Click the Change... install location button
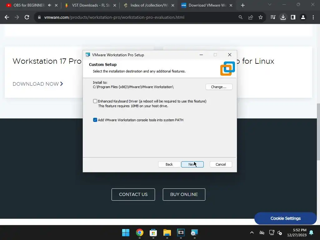This screenshot has height=240, width=320. coord(219,87)
